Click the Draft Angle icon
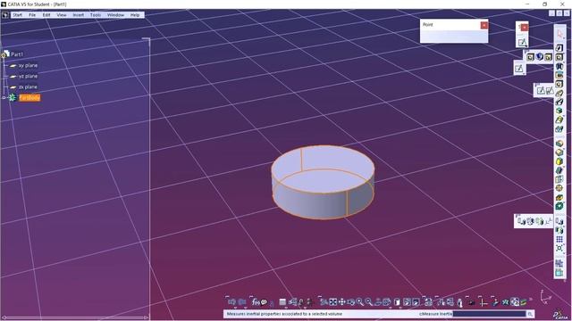This screenshot has width=572, height=321. pyautogui.click(x=559, y=160)
